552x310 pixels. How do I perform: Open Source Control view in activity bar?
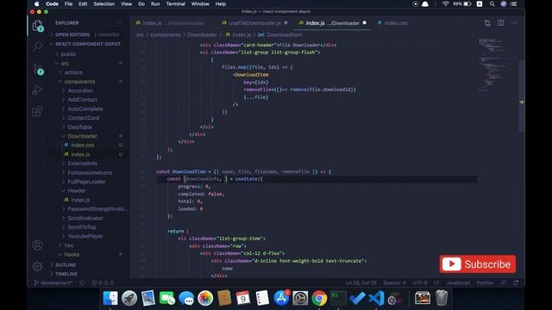click(37, 69)
